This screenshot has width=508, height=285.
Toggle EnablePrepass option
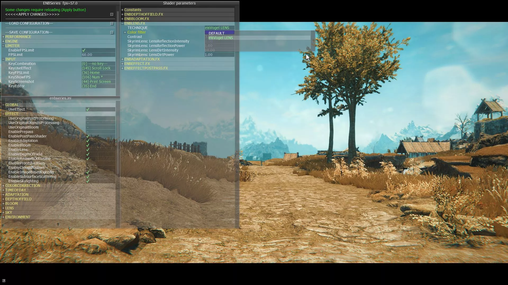[x=100, y=132]
